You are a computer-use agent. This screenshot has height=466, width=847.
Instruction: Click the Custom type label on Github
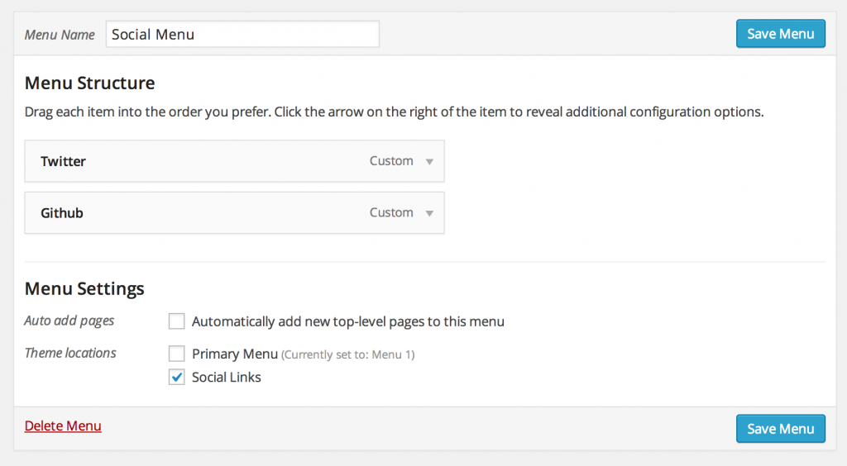tap(391, 212)
